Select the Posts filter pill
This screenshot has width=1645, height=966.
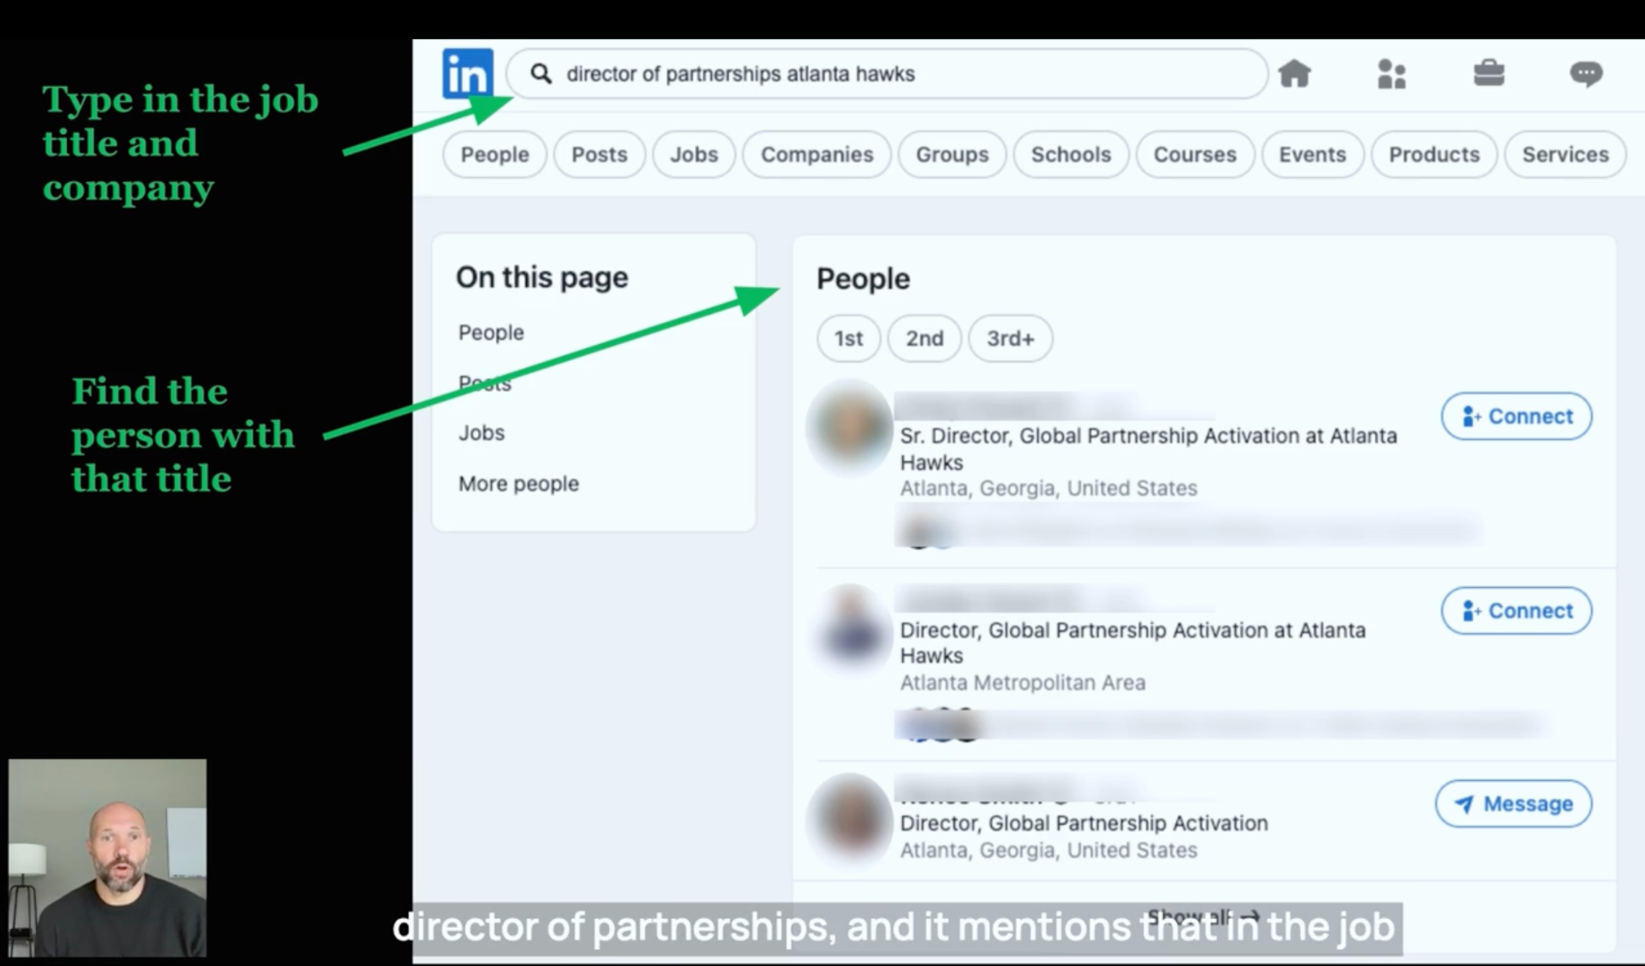pyautogui.click(x=599, y=154)
